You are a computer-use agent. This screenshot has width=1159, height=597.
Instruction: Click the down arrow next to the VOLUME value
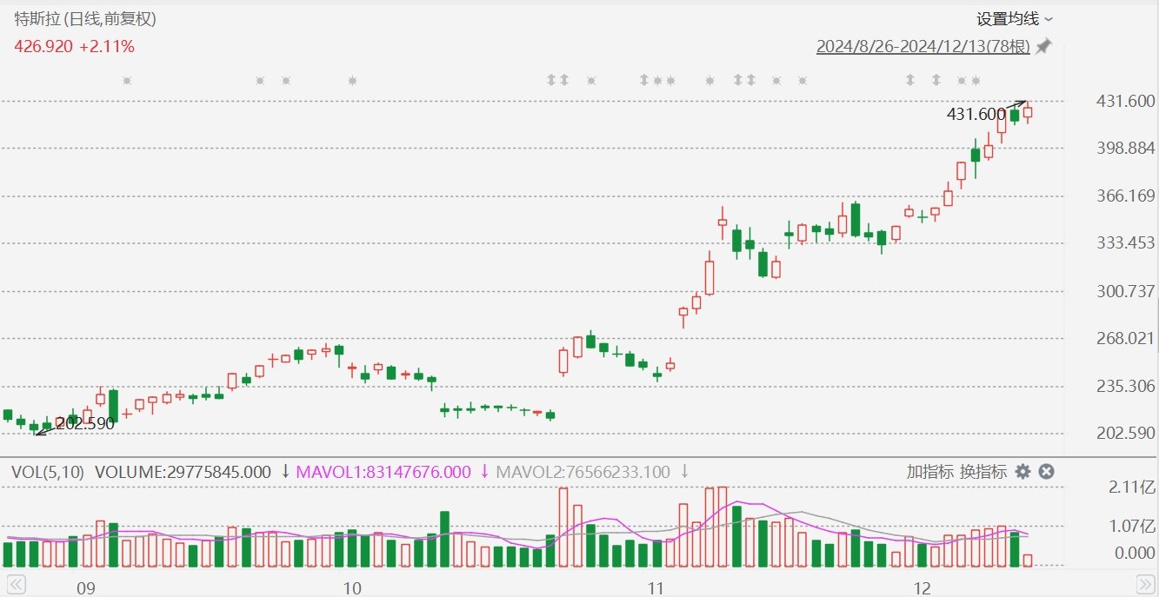point(285,472)
